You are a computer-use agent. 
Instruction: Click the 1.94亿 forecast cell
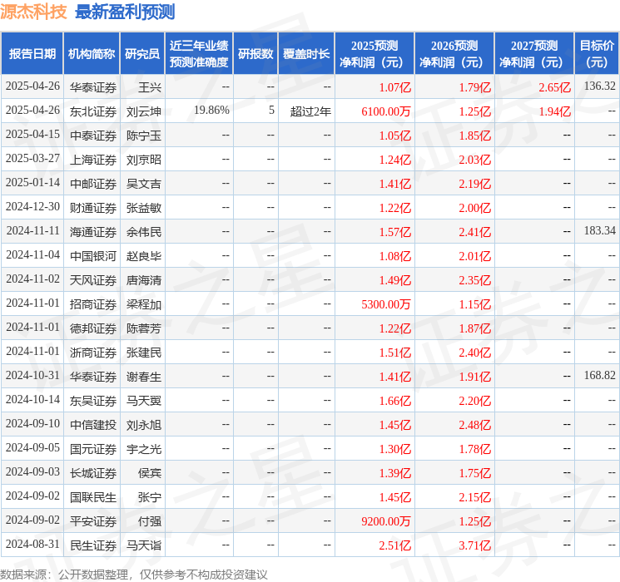(554, 111)
